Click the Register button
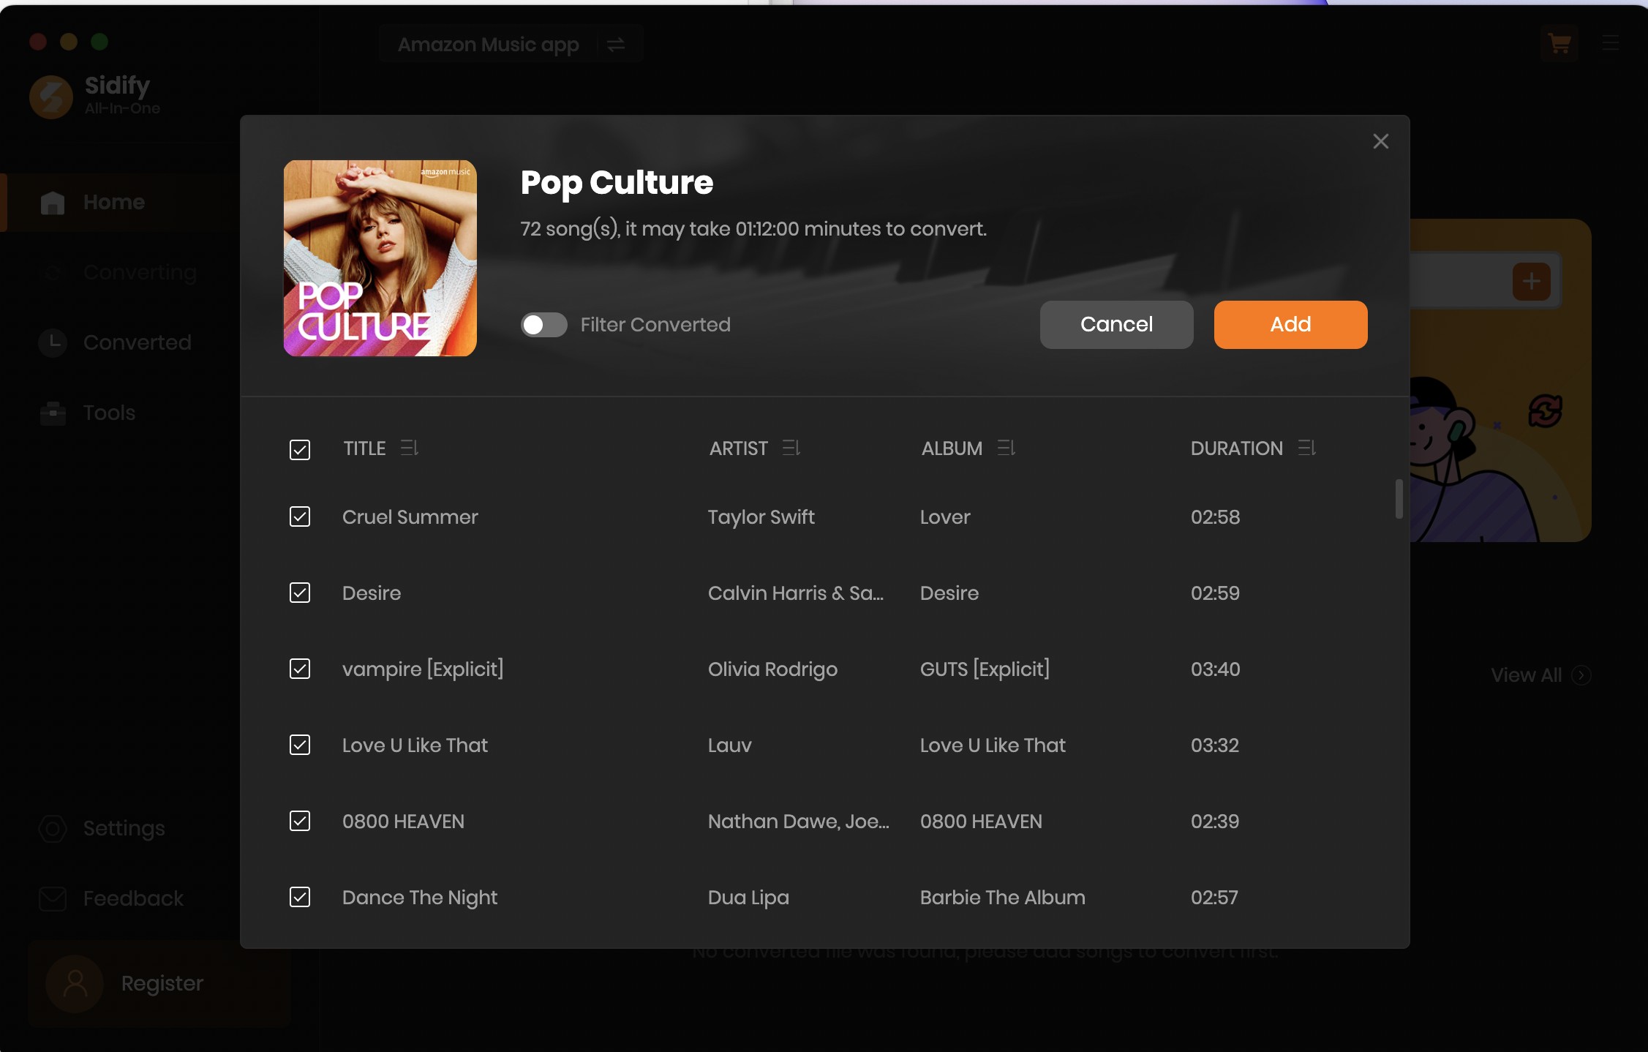The height and width of the screenshot is (1052, 1648). pyautogui.click(x=159, y=983)
